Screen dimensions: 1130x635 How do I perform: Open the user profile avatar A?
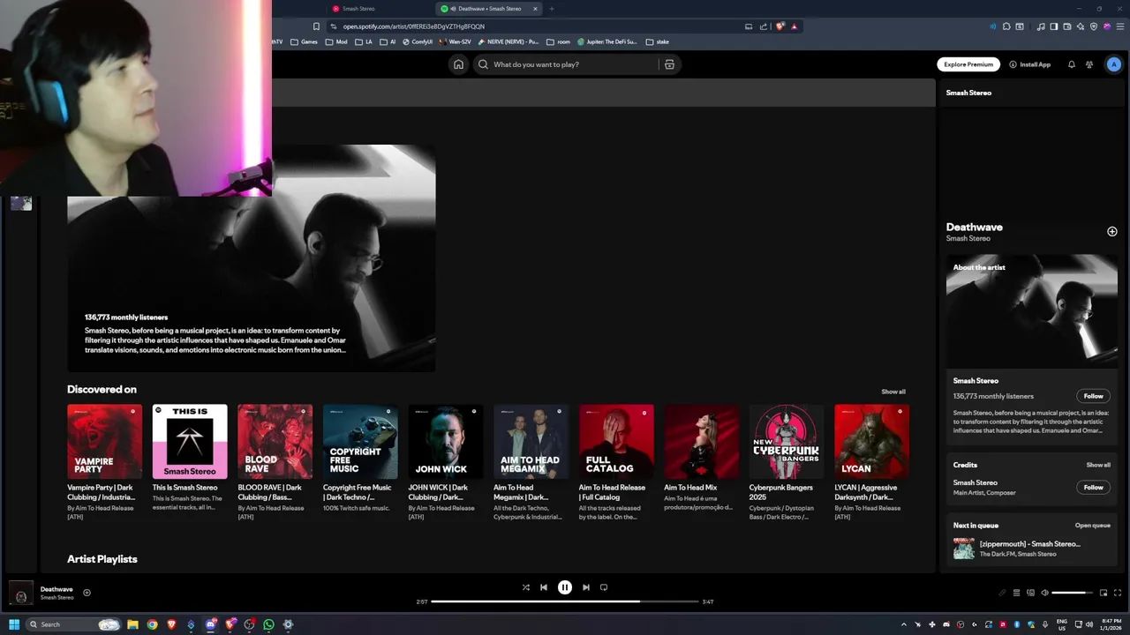[x=1114, y=64]
